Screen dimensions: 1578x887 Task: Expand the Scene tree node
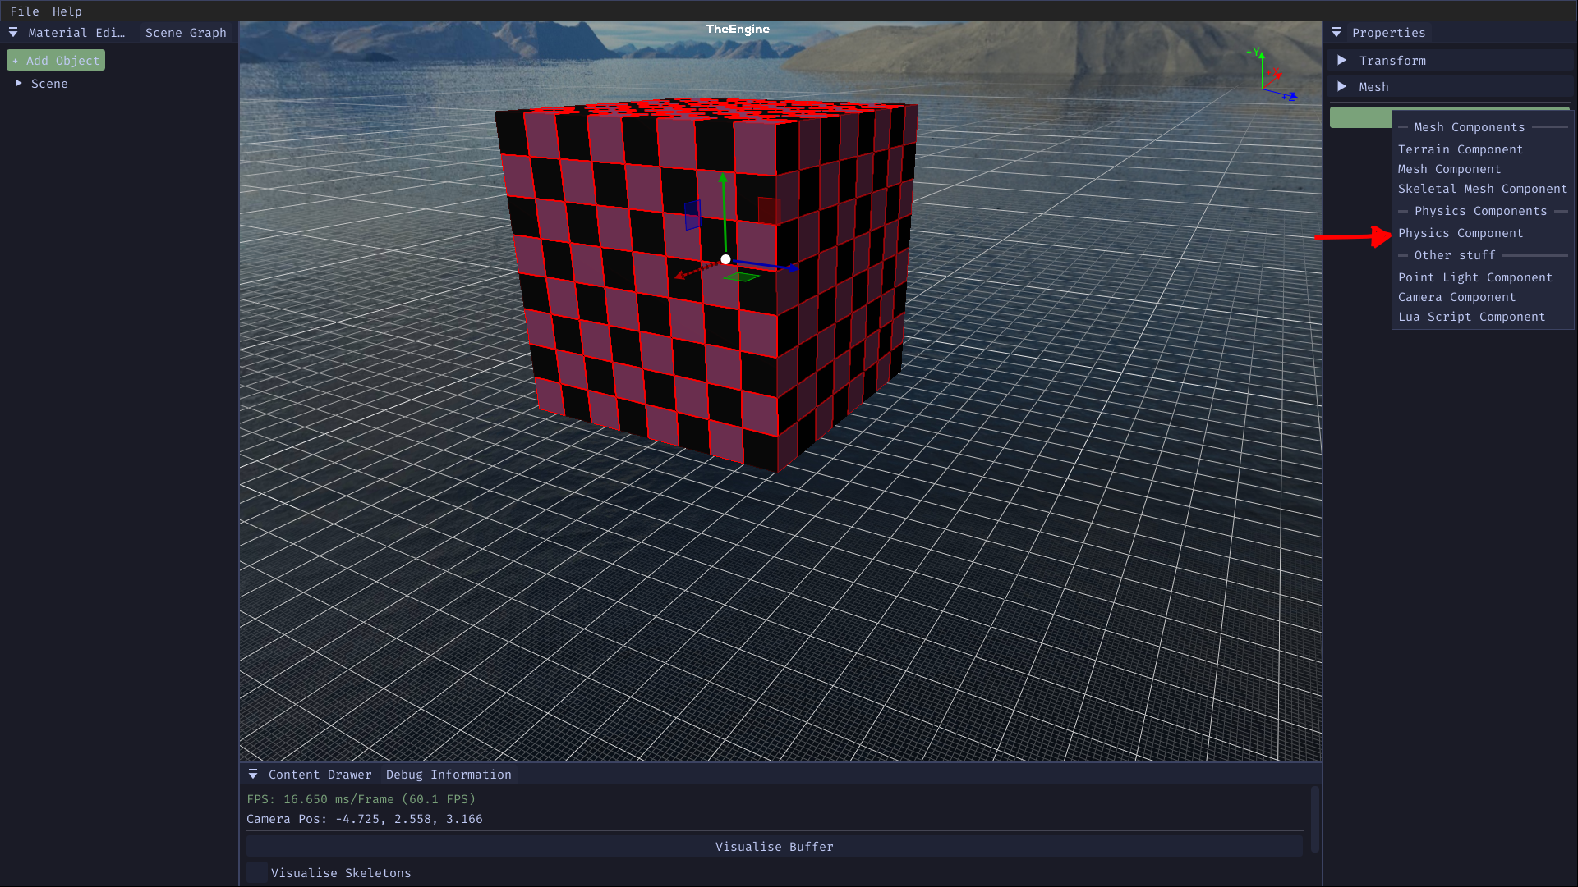pos(18,84)
